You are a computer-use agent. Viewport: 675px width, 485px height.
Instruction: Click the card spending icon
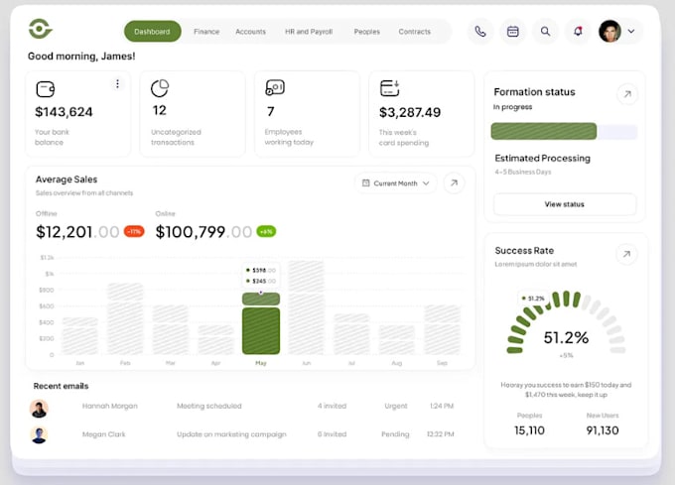coord(389,88)
